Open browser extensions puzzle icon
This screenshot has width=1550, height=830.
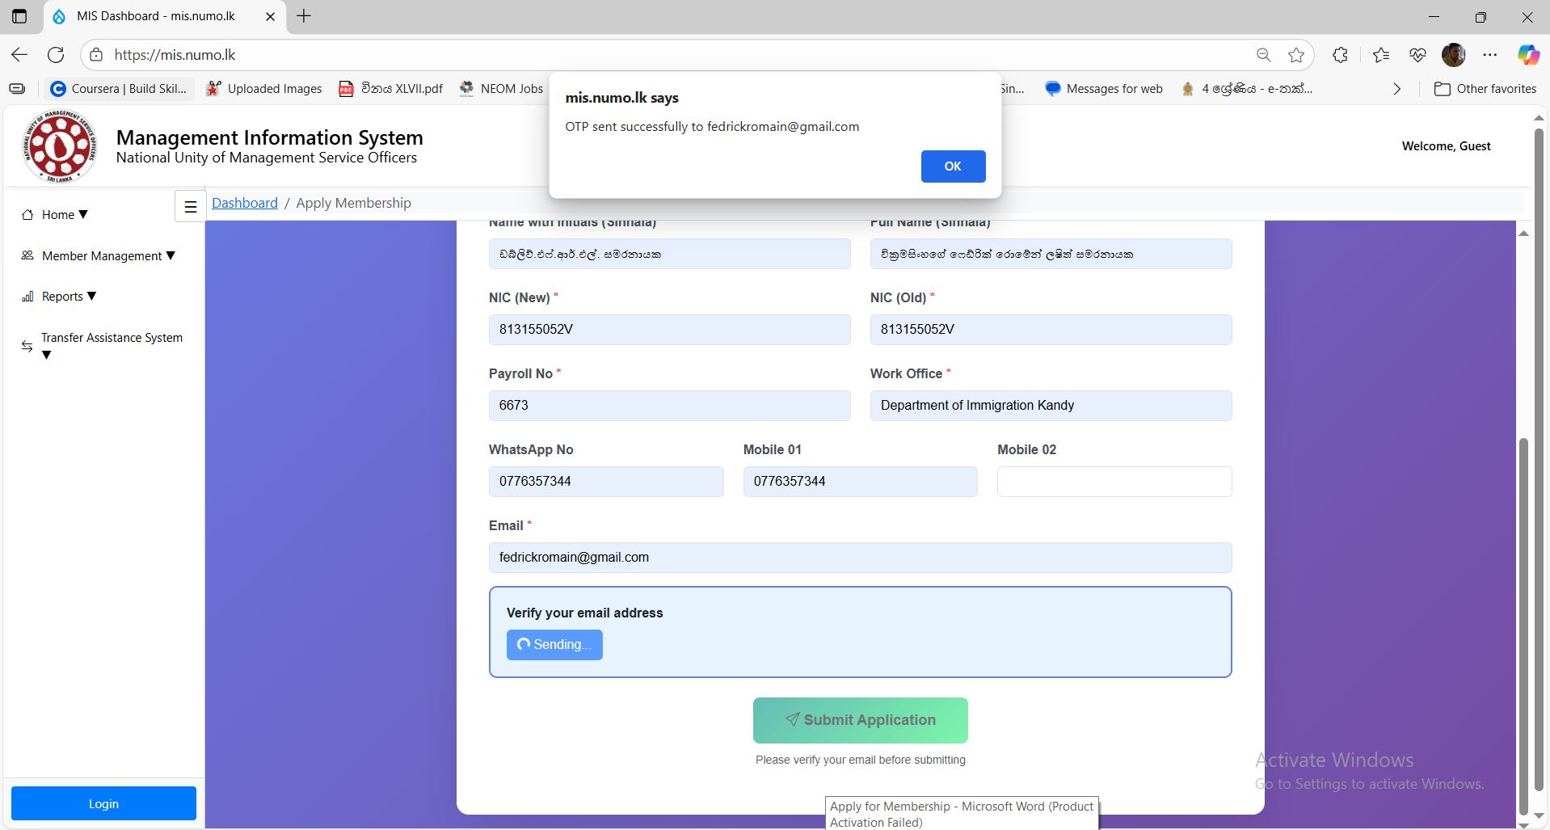[x=1340, y=55]
